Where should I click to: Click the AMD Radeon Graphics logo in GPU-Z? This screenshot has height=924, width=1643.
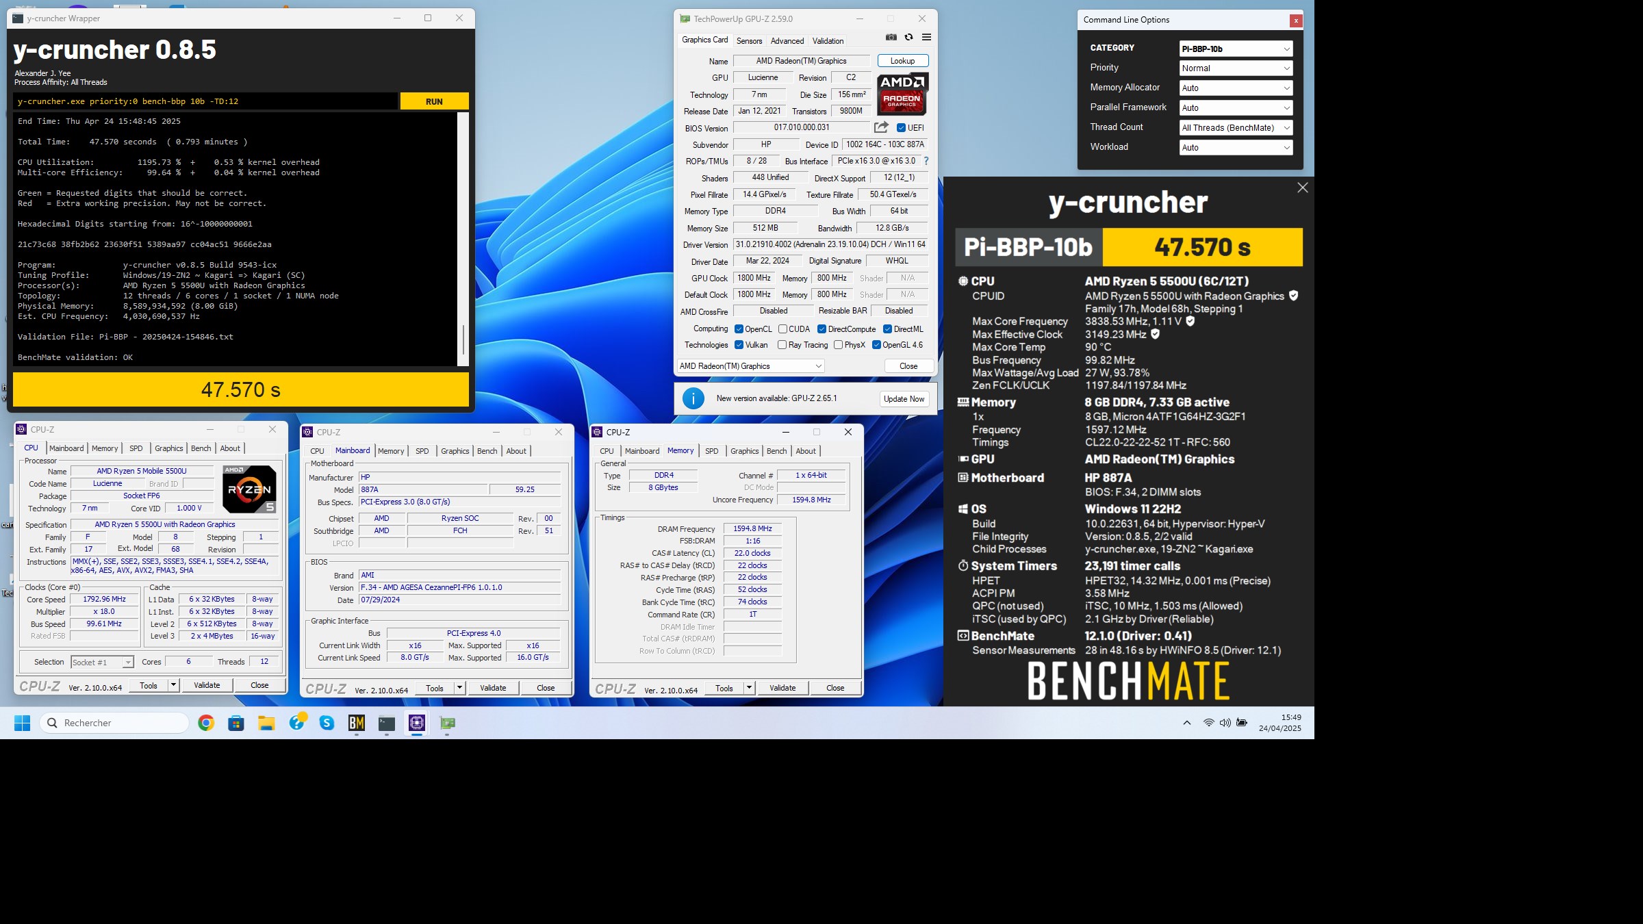click(x=902, y=94)
